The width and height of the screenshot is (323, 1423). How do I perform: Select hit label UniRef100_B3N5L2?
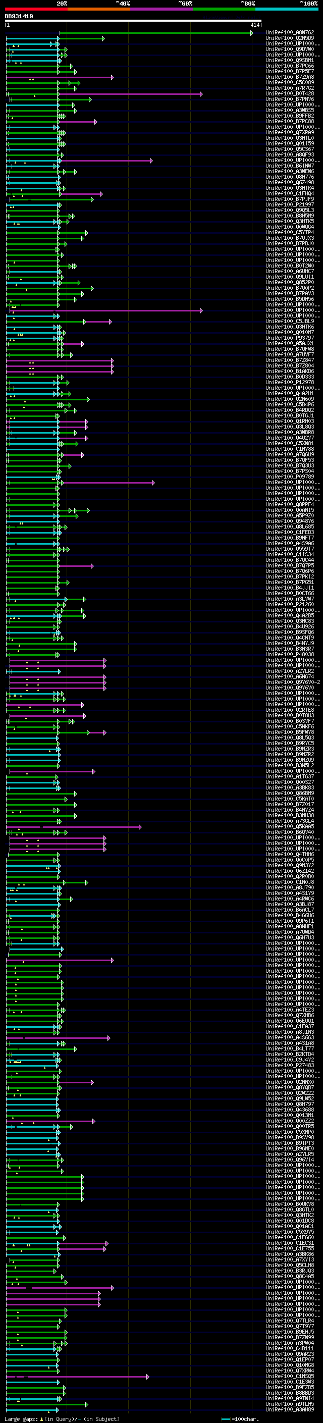point(290,765)
